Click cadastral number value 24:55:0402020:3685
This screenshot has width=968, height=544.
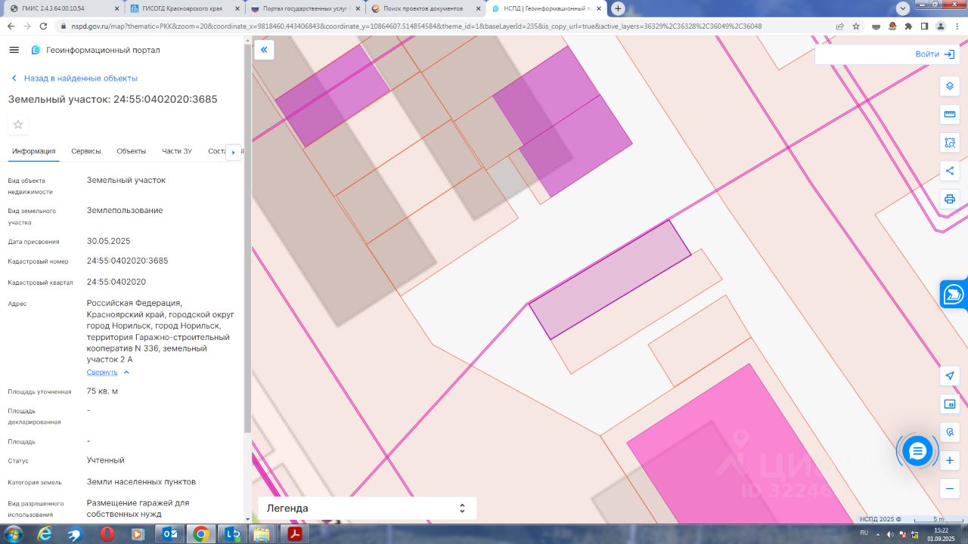point(128,261)
